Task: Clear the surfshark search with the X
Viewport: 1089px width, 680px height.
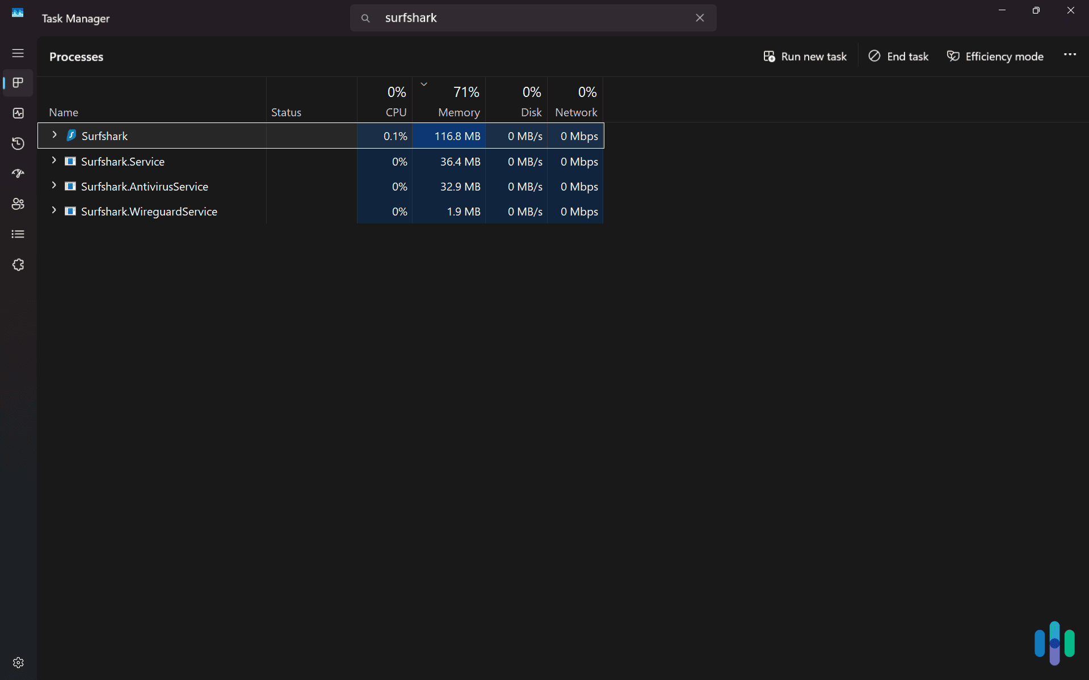Action: tap(700, 18)
